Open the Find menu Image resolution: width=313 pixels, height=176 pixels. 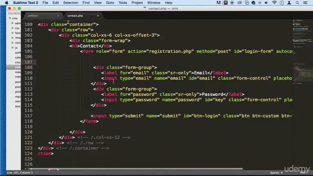click(x=86, y=3)
